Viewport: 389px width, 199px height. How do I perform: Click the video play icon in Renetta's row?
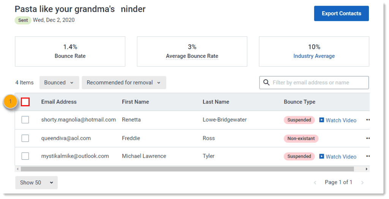click(x=321, y=120)
